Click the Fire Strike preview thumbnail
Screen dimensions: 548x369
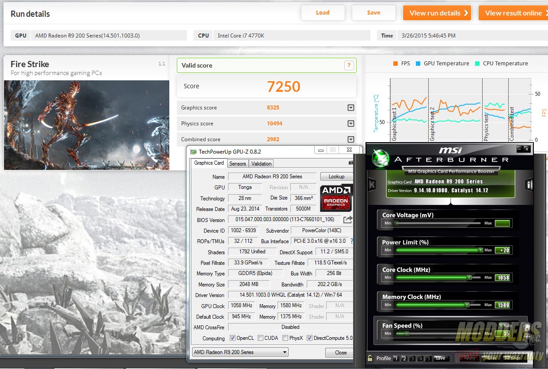(x=87, y=125)
